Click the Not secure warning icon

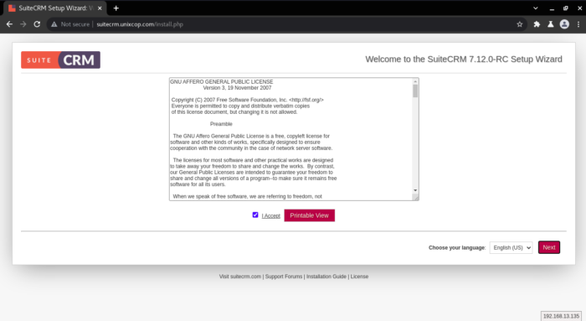(x=54, y=24)
